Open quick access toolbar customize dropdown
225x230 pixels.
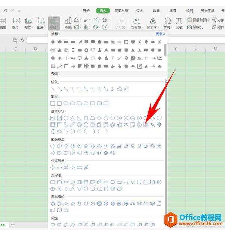pos(19,10)
